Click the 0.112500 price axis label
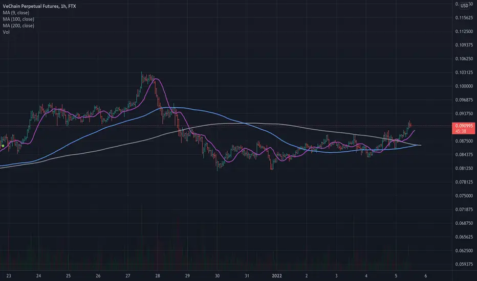 [x=464, y=31]
